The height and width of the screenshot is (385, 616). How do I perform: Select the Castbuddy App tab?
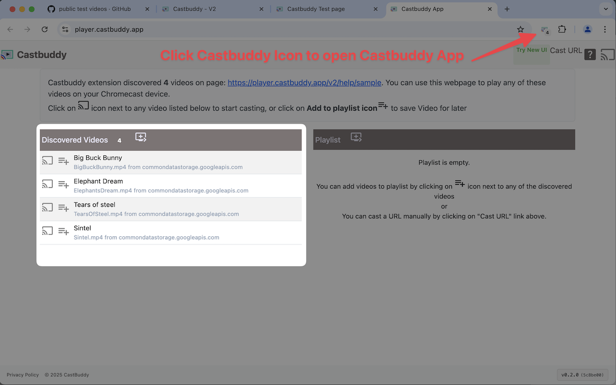[422, 9]
